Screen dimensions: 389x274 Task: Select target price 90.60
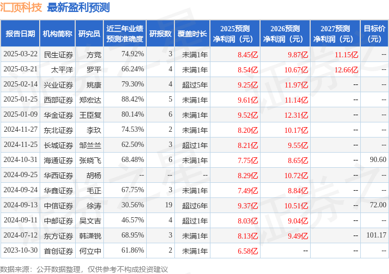point(378,159)
